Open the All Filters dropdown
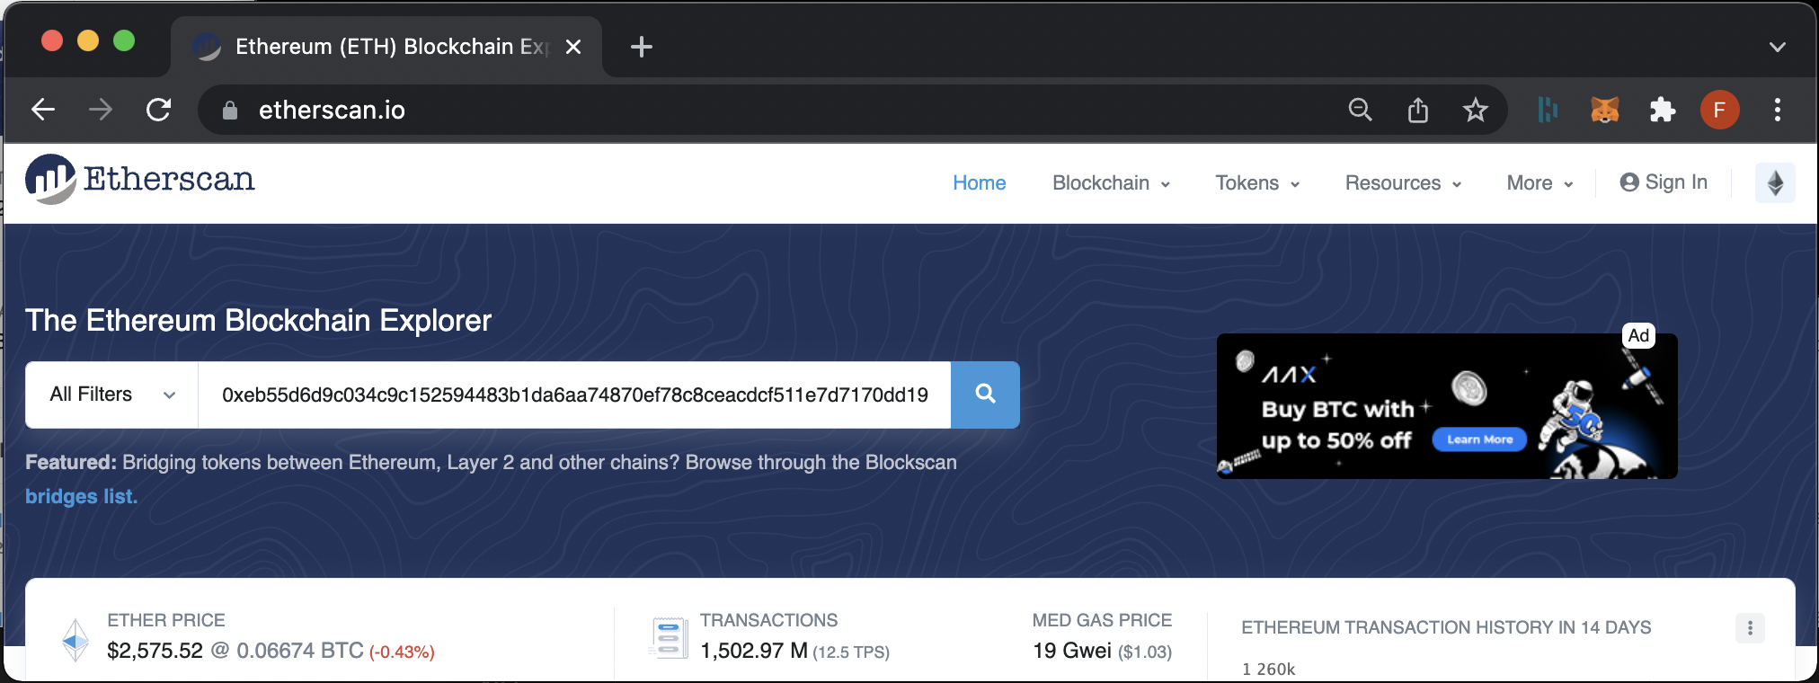 (111, 395)
